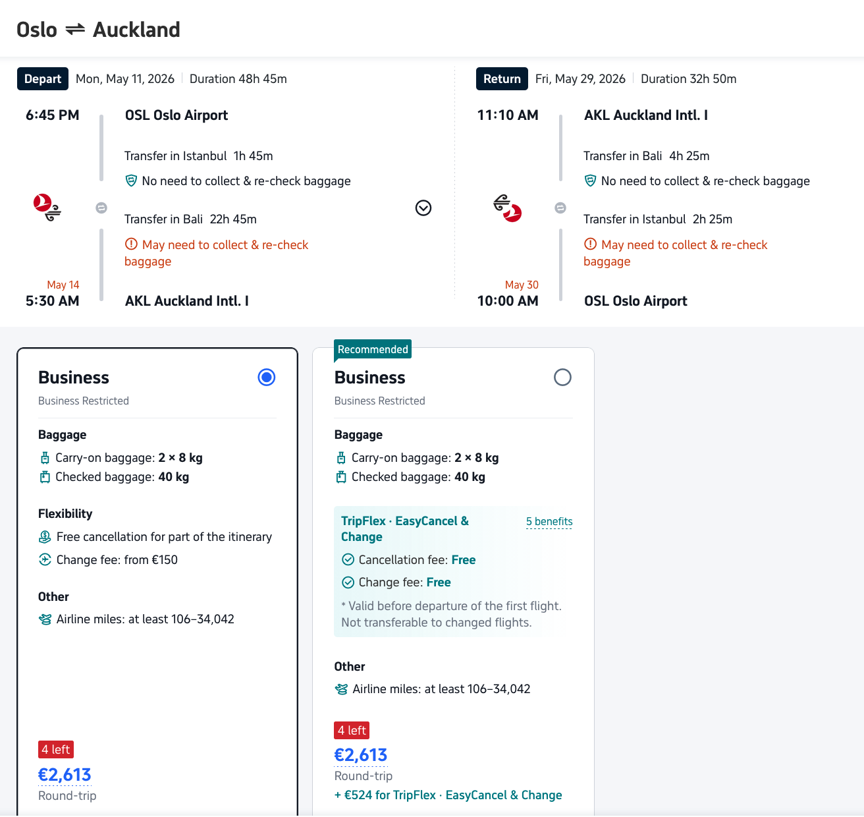Click the checked baggage icon in Recommended fare
Viewport: 864px width, 817px height.
point(341,477)
